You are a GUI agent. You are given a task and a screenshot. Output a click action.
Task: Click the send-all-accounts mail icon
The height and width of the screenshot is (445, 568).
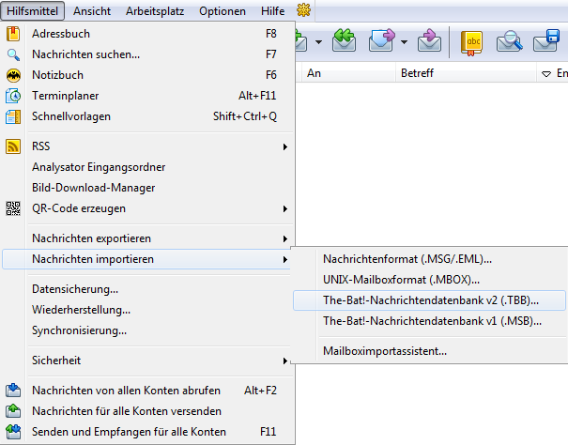(x=13, y=411)
